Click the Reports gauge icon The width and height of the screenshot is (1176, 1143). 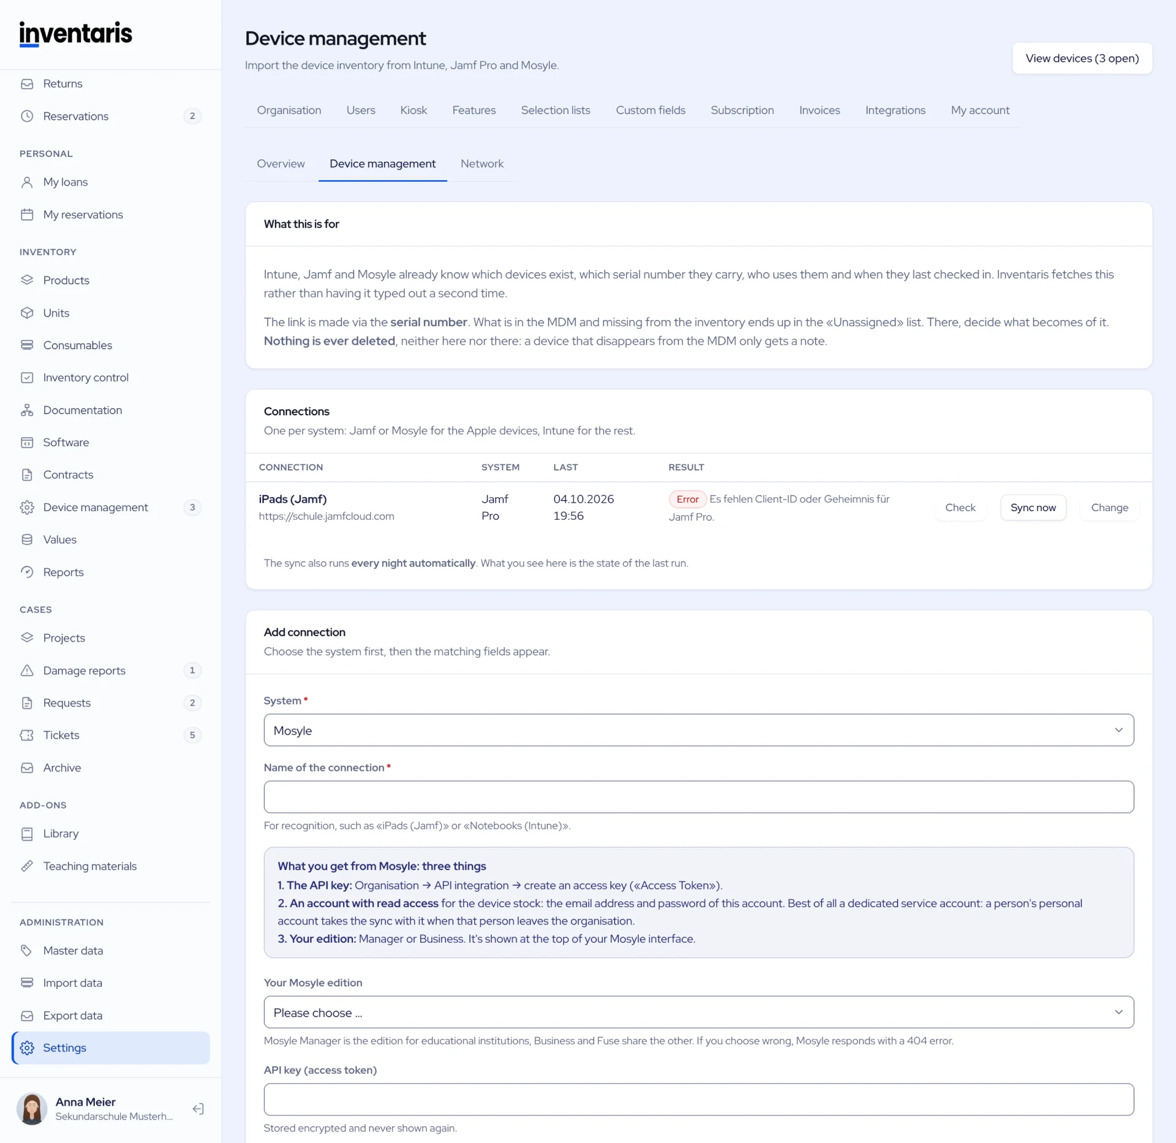click(27, 572)
